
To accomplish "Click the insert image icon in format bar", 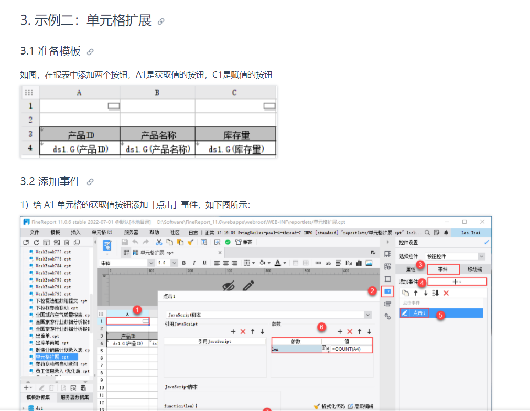I will coord(369,263).
